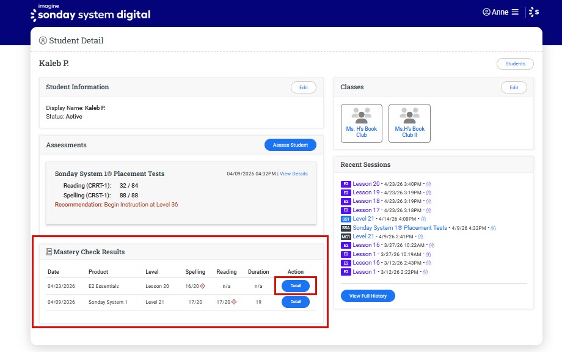
Task: Open Level 21 session from 4/9/26
Action: [x=363, y=237]
